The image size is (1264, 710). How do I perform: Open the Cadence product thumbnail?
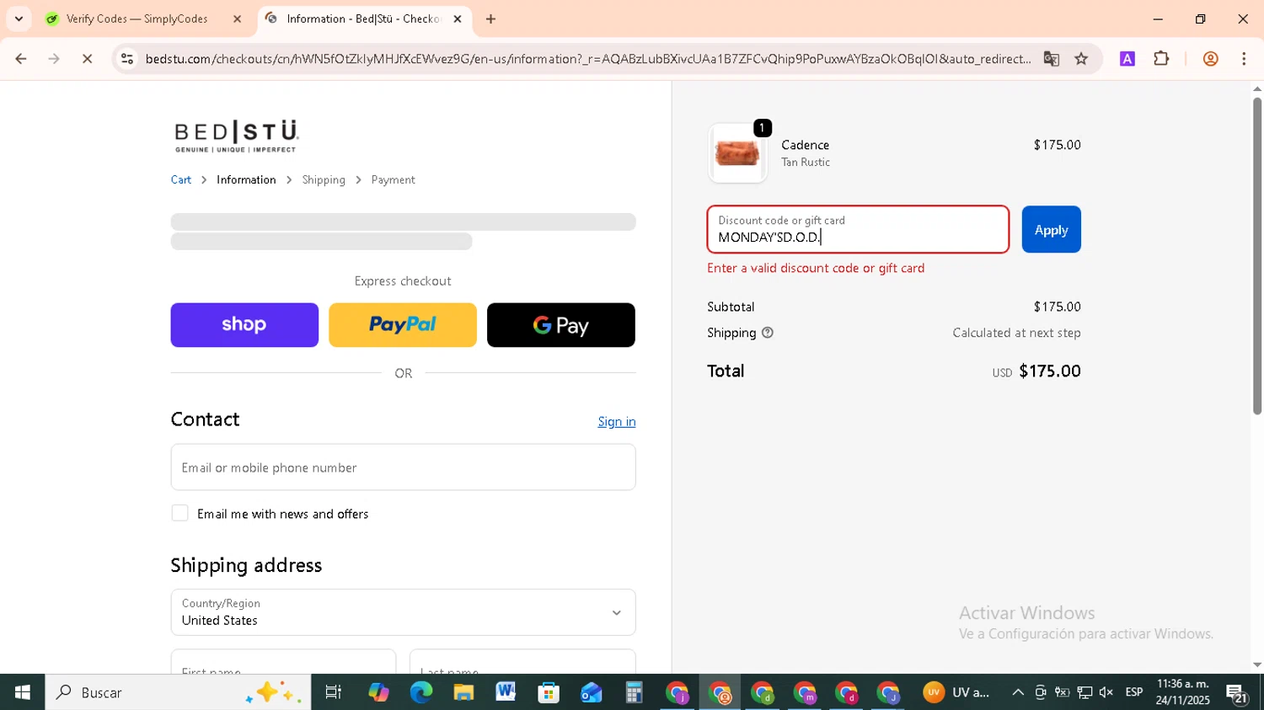[x=737, y=153]
